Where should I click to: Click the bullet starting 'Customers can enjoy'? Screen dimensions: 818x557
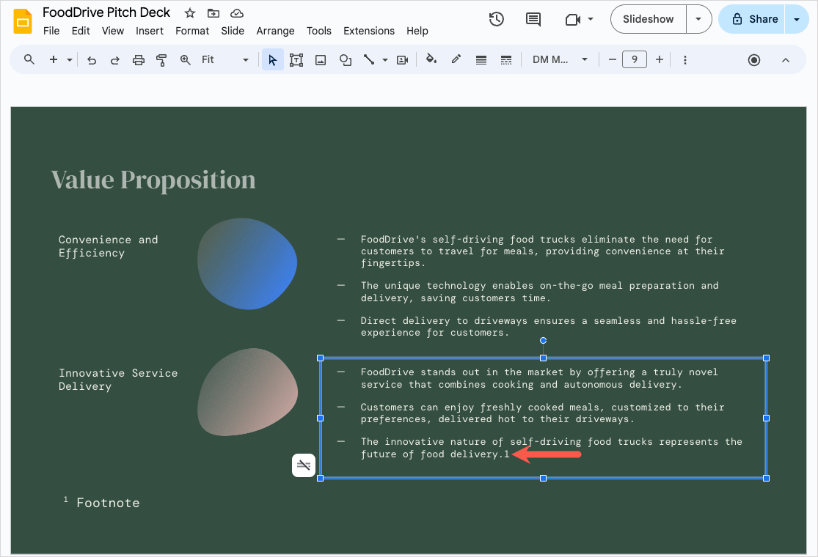click(542, 413)
